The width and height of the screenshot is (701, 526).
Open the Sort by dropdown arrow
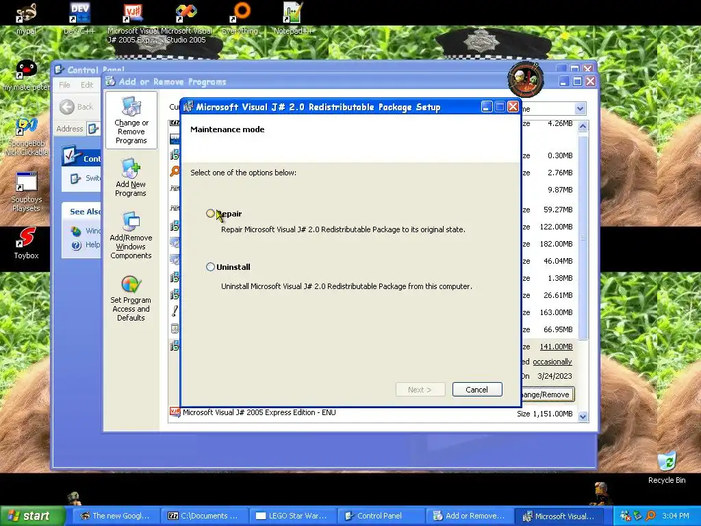pos(580,109)
